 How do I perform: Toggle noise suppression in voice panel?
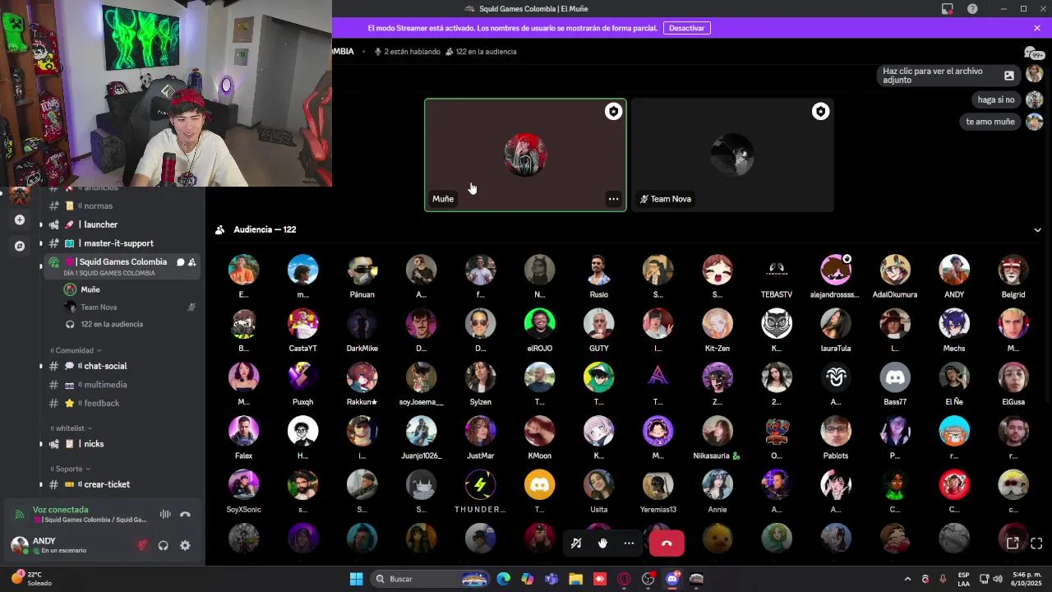(x=165, y=515)
